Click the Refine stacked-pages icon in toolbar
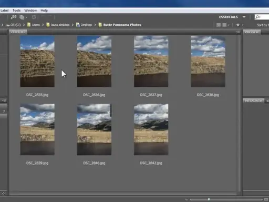 [22, 17]
